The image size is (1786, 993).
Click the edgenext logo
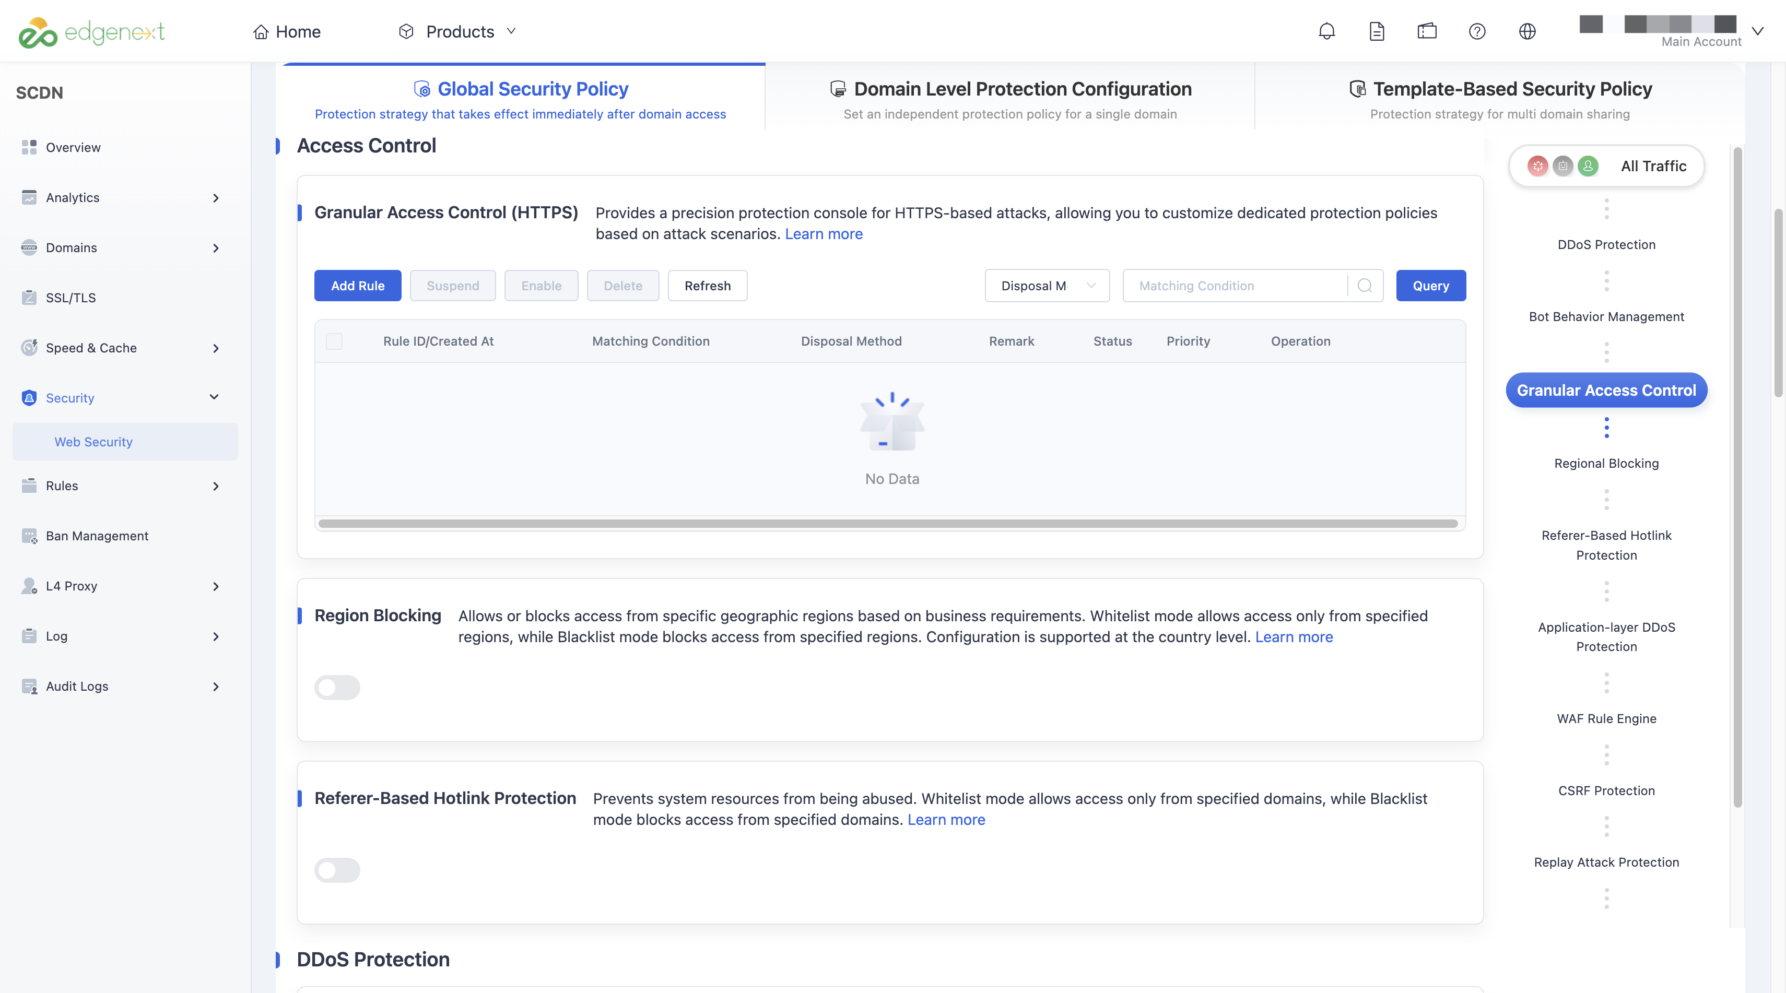pos(91,32)
